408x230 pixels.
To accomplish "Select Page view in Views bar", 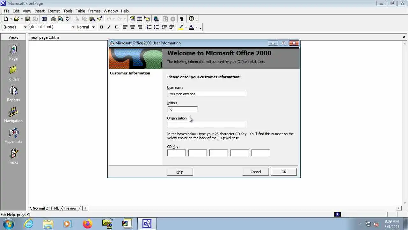I will [13, 52].
